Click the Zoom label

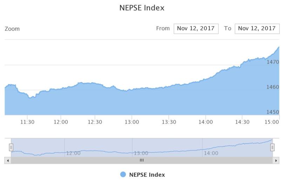click(12, 29)
